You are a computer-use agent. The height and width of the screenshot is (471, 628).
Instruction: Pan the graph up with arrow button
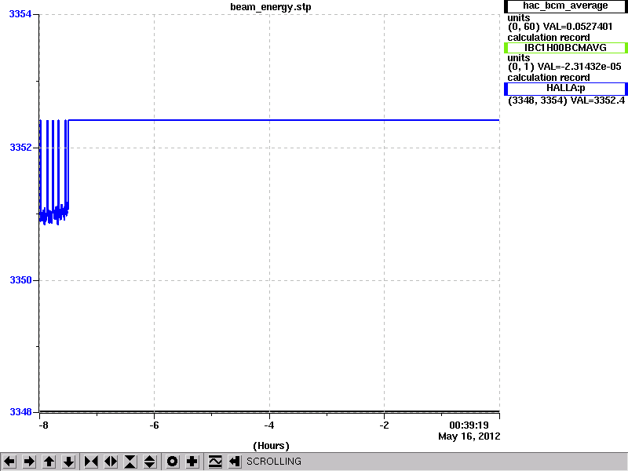[x=49, y=462]
